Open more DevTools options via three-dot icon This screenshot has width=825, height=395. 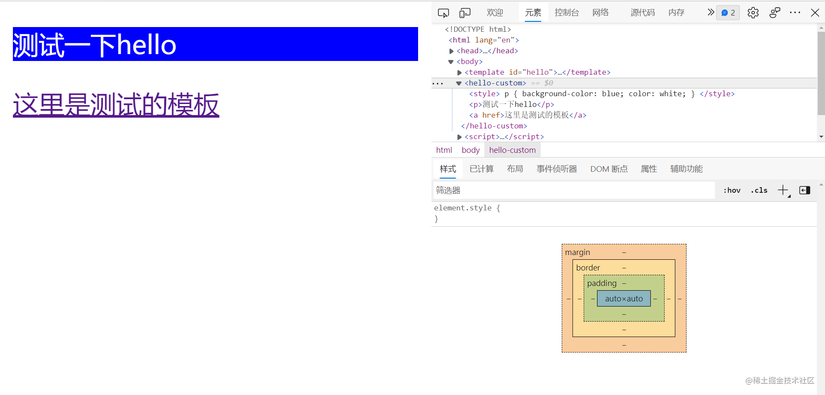[x=794, y=12]
